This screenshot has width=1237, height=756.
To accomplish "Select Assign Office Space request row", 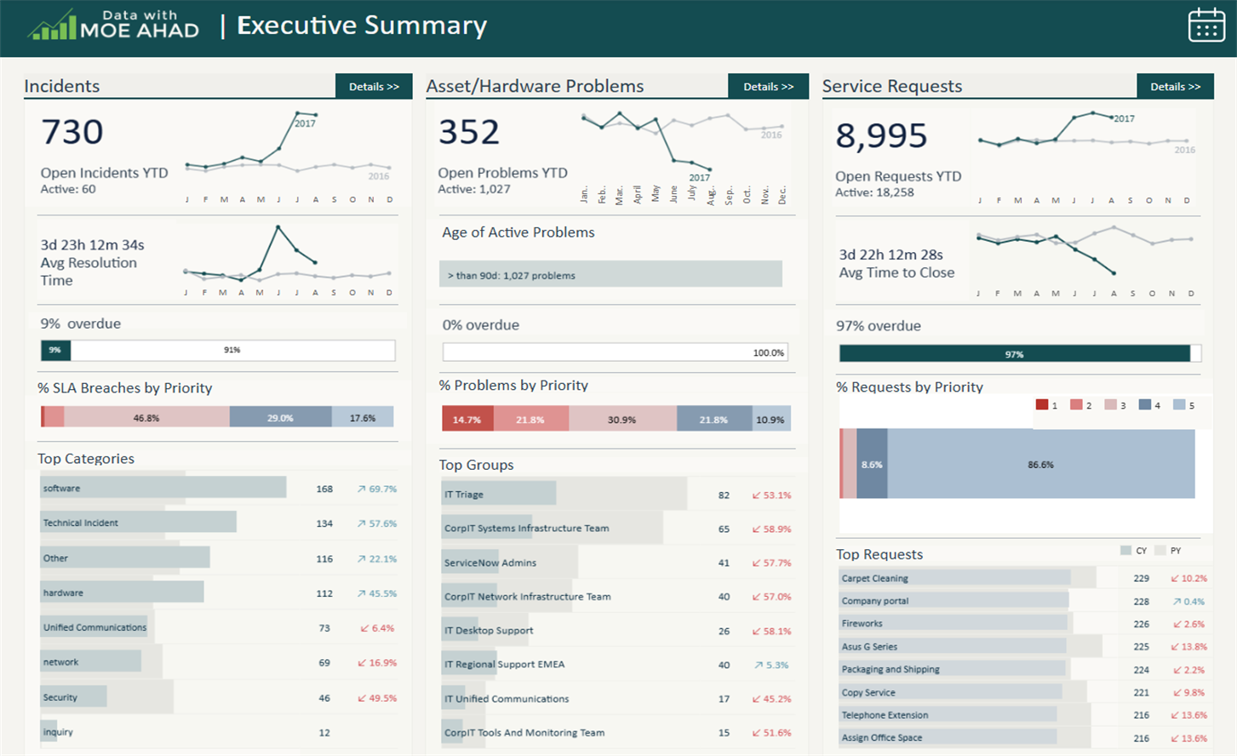I will coord(1024,737).
